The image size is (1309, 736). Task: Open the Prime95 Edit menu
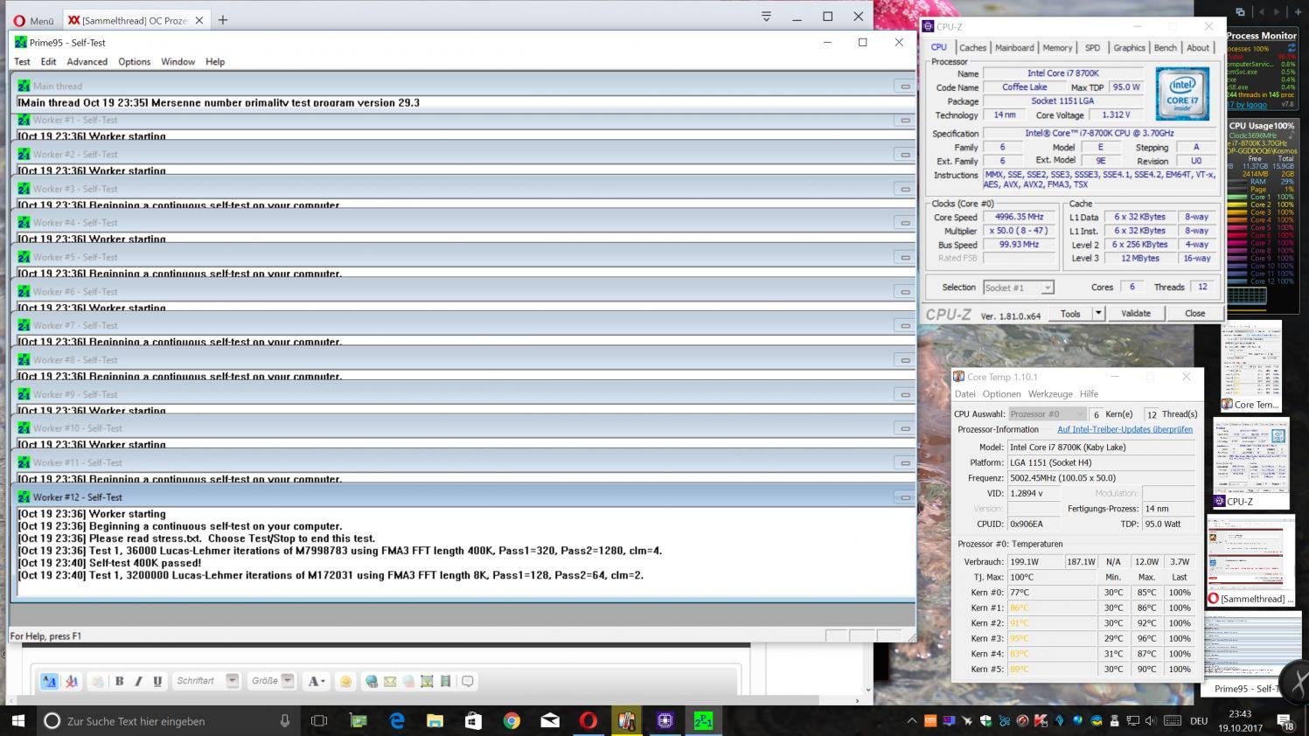pos(48,61)
